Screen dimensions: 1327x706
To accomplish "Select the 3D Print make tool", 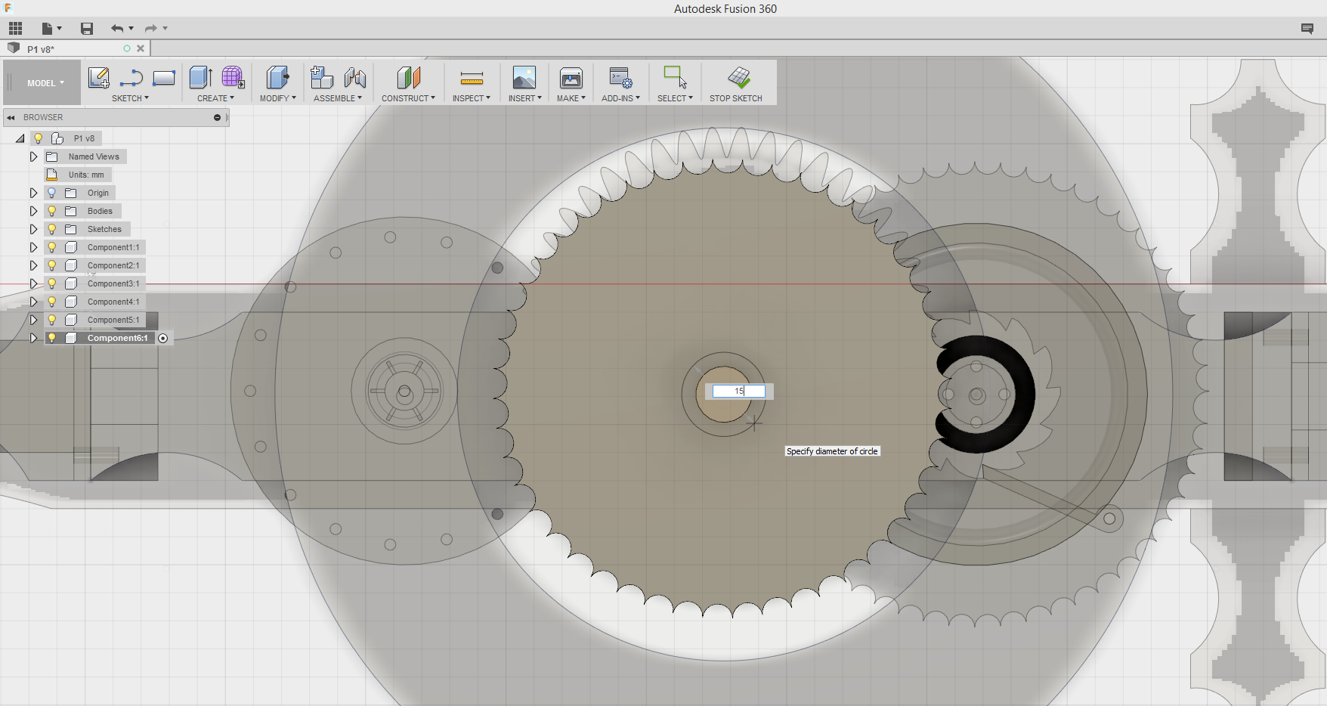I will (x=571, y=77).
